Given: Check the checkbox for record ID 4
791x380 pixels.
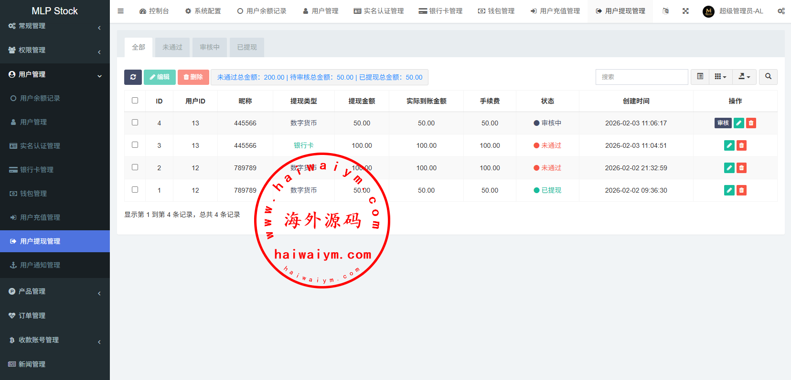Looking at the screenshot, I should click(135, 123).
